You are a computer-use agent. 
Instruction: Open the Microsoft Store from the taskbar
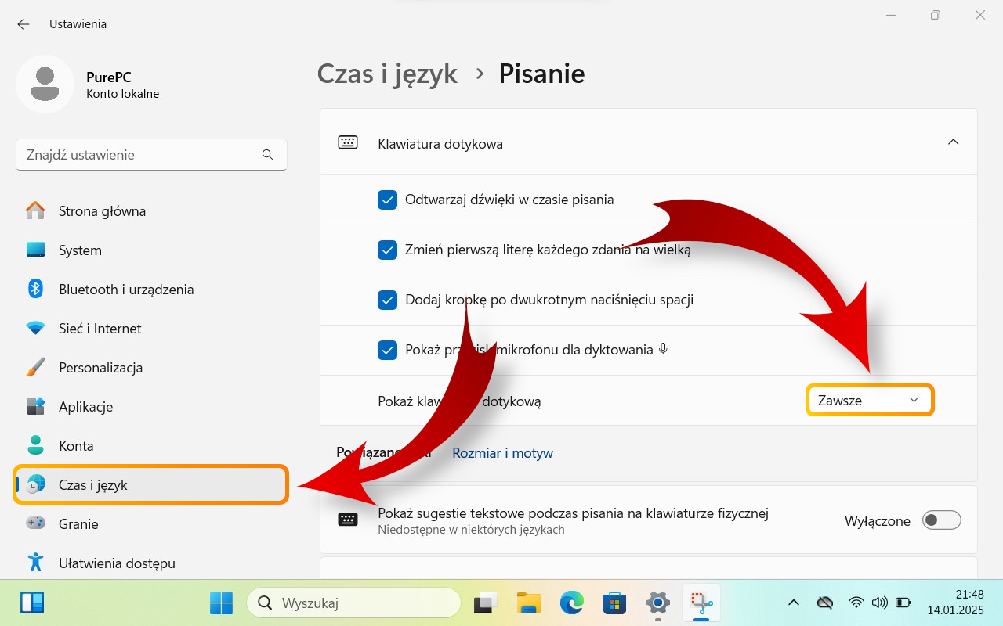tap(614, 603)
